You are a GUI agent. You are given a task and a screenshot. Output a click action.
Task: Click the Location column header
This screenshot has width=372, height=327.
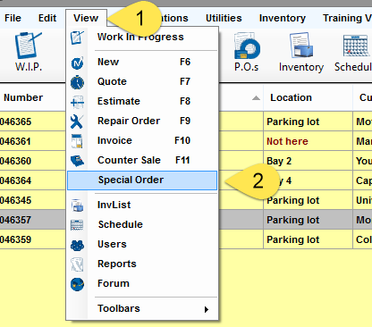click(x=291, y=97)
